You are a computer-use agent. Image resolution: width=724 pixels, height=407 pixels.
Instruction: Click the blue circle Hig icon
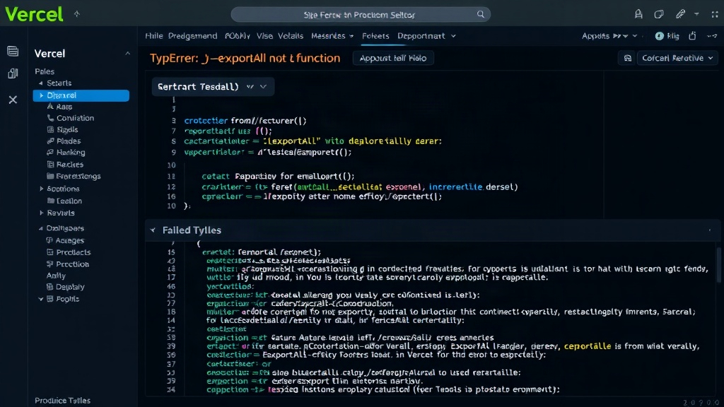click(660, 36)
